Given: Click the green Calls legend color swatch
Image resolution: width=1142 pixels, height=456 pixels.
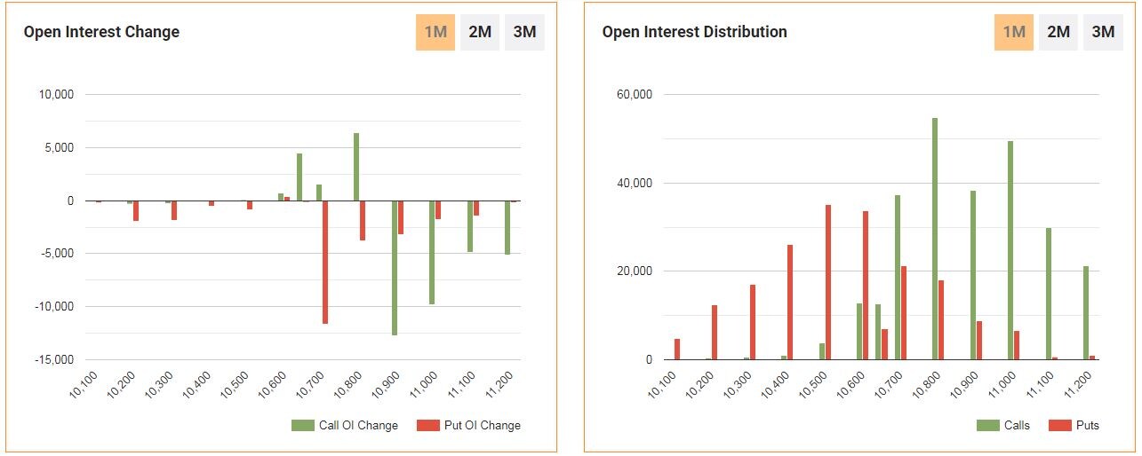Looking at the screenshot, I should pyautogui.click(x=987, y=426).
